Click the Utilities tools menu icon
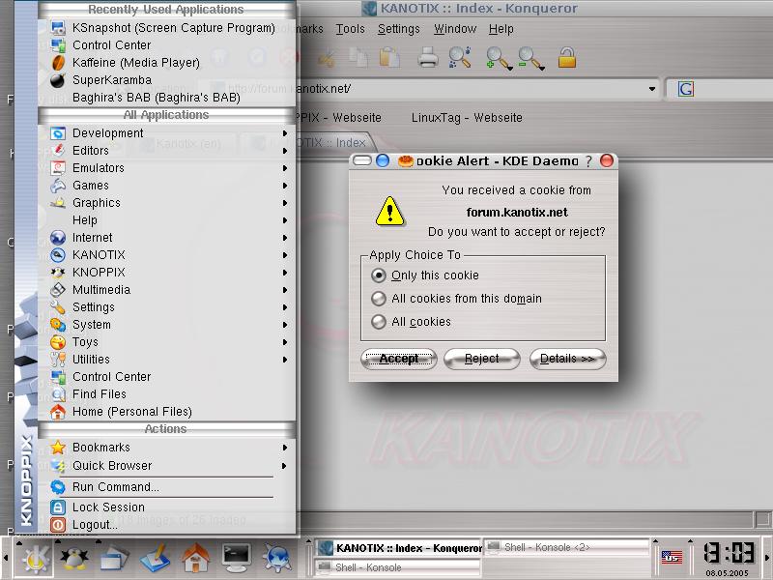The height and width of the screenshot is (580, 773). click(x=58, y=360)
